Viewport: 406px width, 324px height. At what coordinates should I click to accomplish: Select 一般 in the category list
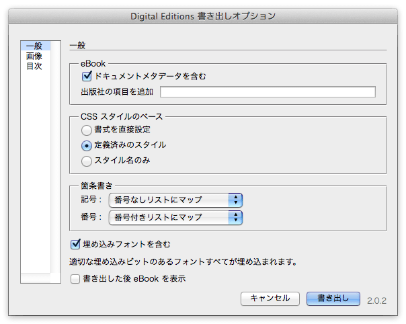pyautogui.click(x=36, y=46)
